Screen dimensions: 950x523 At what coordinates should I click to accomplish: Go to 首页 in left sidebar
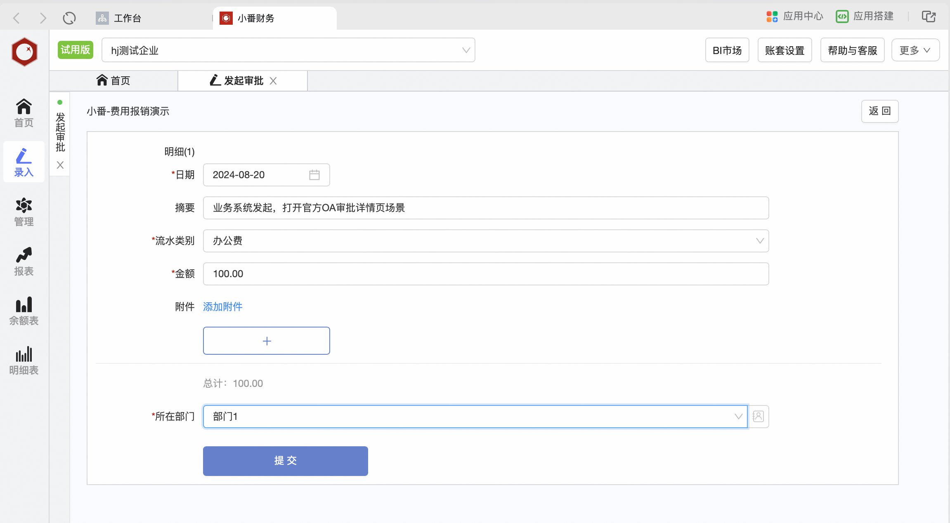pos(24,113)
